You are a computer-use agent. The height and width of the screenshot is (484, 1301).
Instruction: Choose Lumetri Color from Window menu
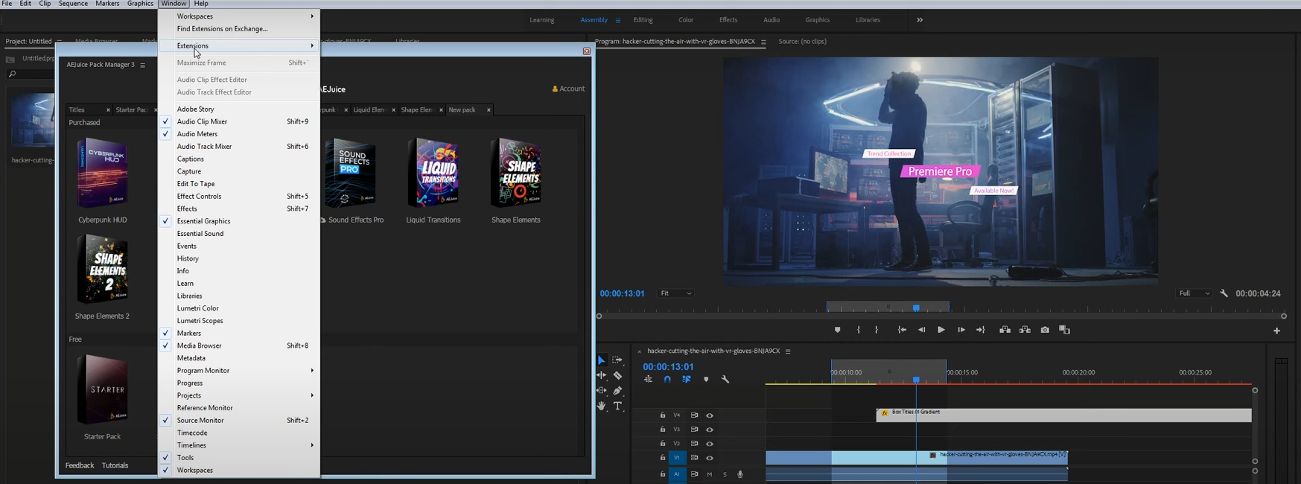[198, 308]
